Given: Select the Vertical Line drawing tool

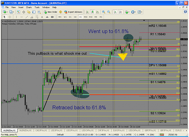Looking at the screenshot, I should [x=16, y=17].
